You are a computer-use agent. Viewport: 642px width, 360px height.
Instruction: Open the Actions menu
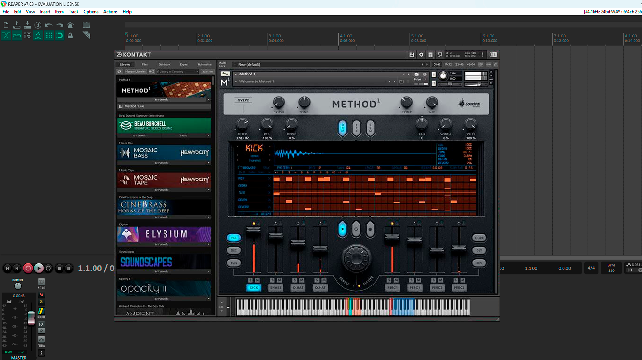tap(110, 12)
